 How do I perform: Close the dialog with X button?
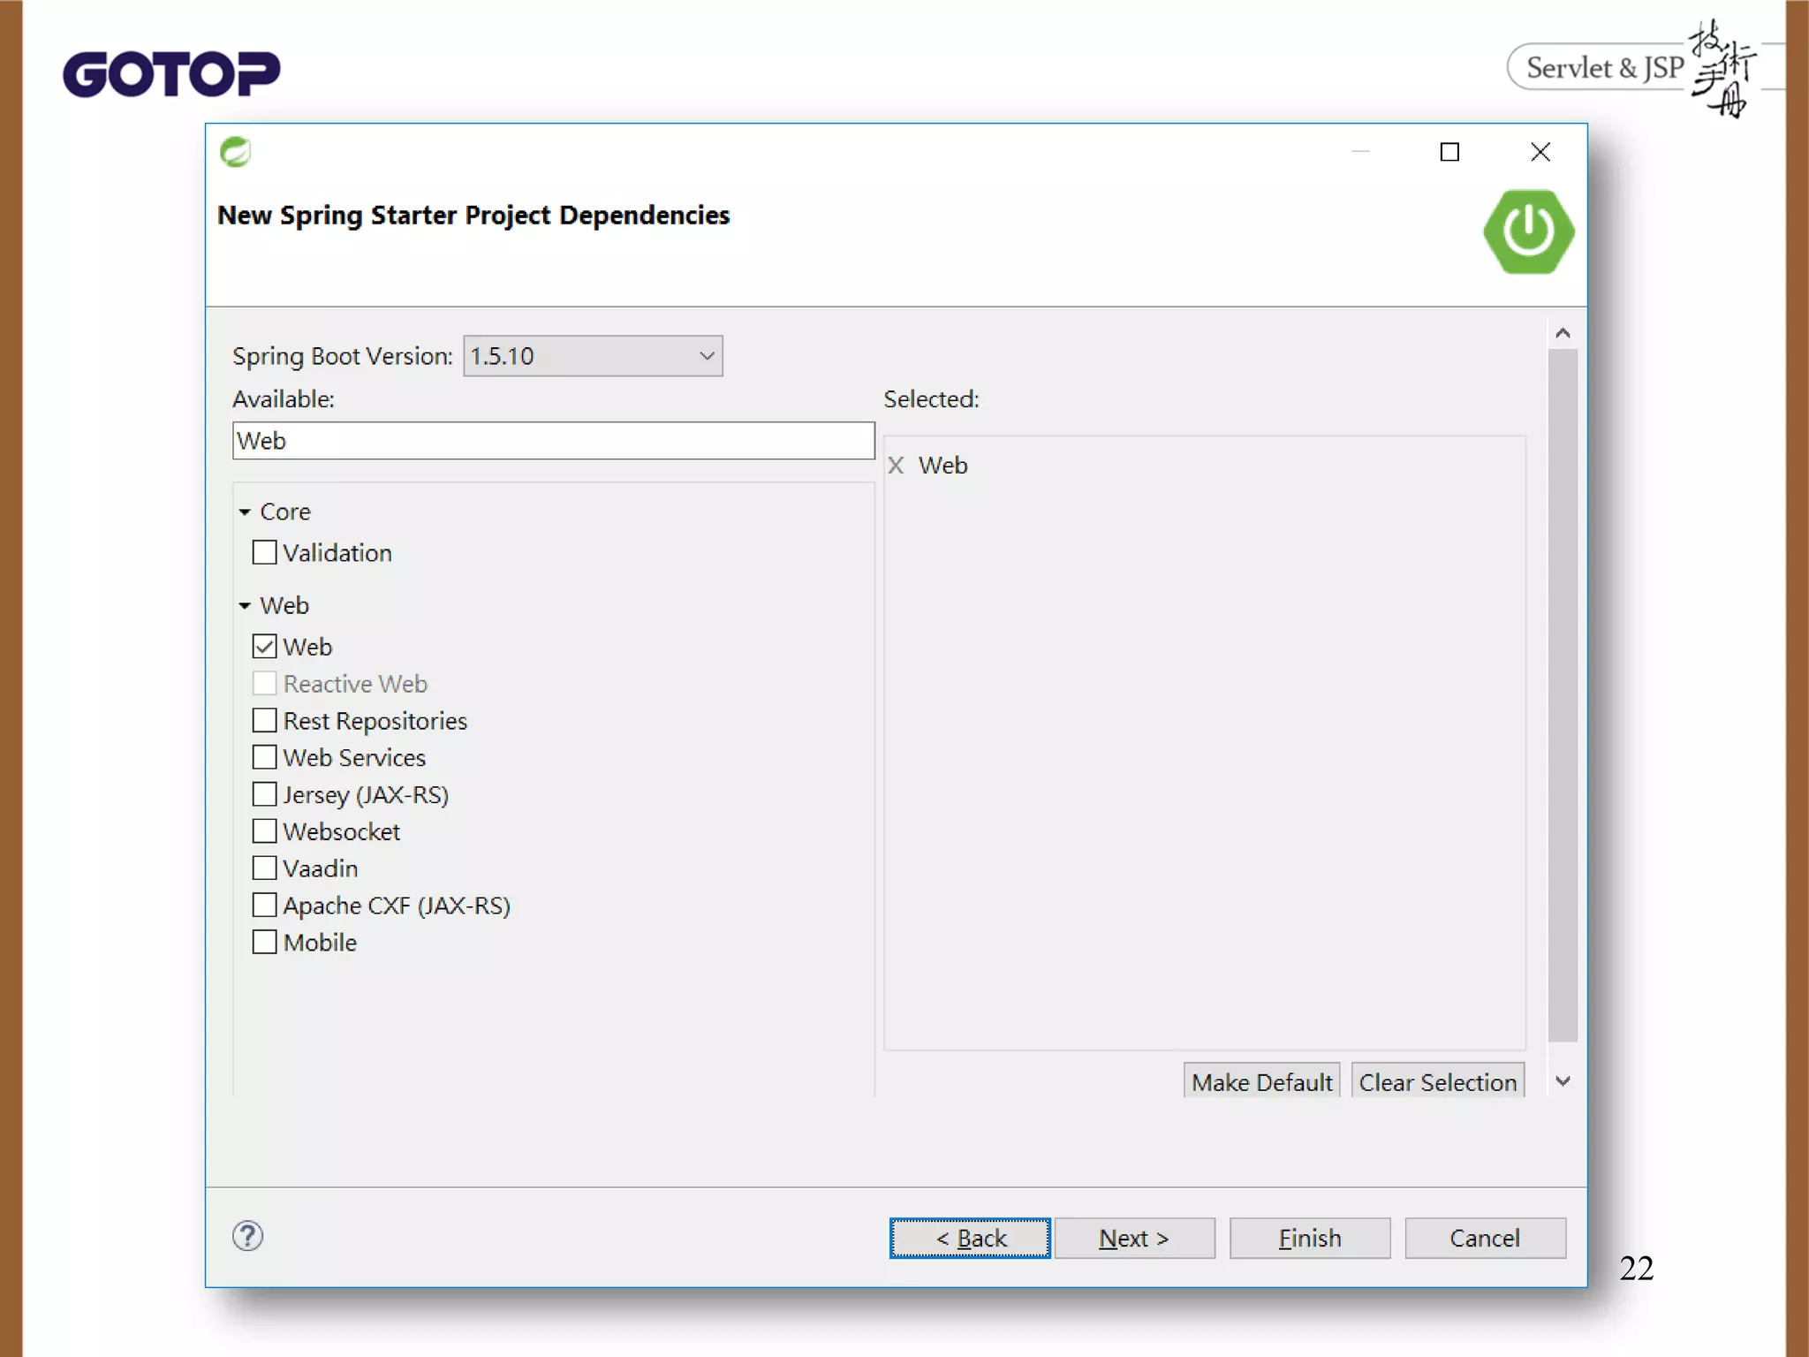1540,152
